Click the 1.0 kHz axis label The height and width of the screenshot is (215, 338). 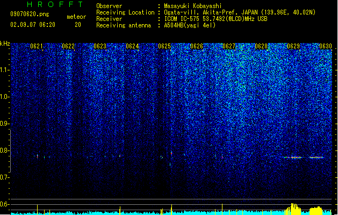coord(4,97)
